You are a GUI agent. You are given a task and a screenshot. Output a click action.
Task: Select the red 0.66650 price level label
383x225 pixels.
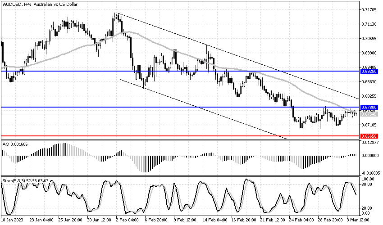coord(369,136)
